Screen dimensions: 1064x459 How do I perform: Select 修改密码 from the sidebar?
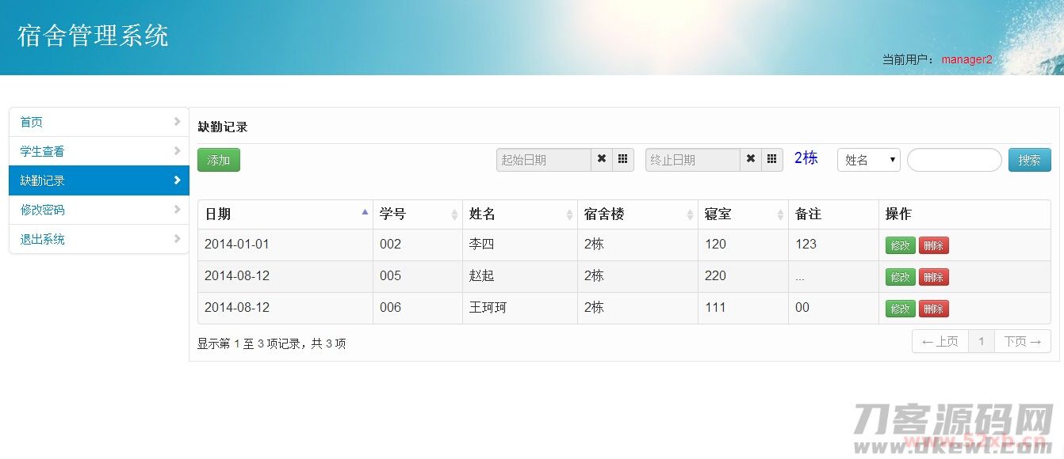coord(99,210)
